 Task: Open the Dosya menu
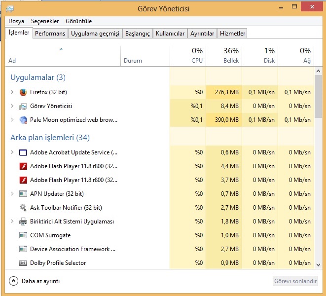[16, 21]
